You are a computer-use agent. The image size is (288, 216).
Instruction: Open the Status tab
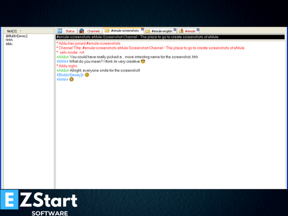coord(67,31)
